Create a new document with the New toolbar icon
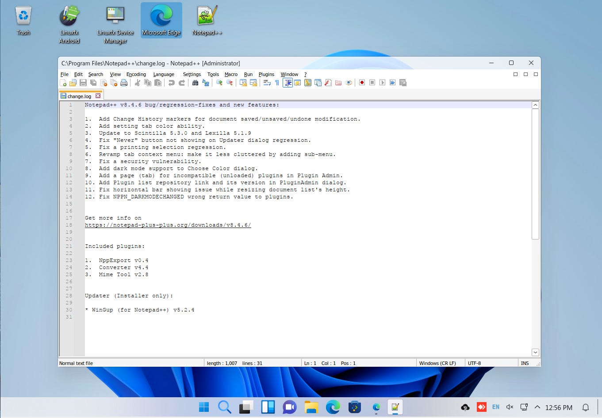The image size is (602, 418). pyautogui.click(x=63, y=83)
